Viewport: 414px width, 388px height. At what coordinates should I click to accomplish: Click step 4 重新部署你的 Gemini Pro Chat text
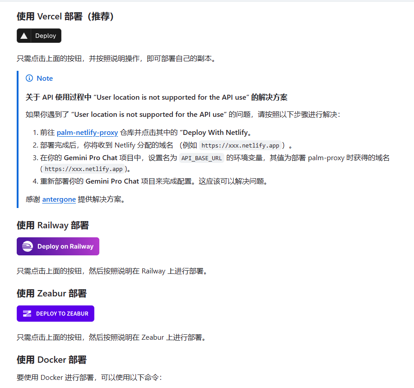(x=154, y=181)
